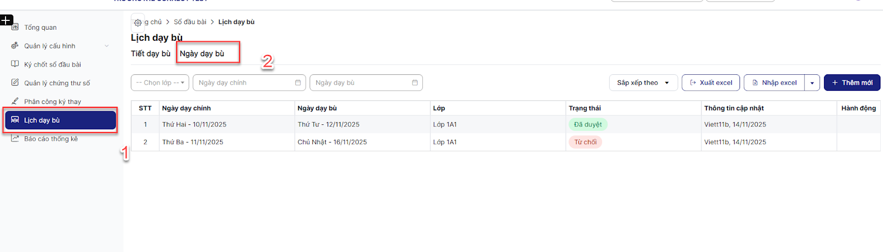Click the Quản lý chứng thư số icon
The height and width of the screenshot is (252, 883).
coord(15,83)
